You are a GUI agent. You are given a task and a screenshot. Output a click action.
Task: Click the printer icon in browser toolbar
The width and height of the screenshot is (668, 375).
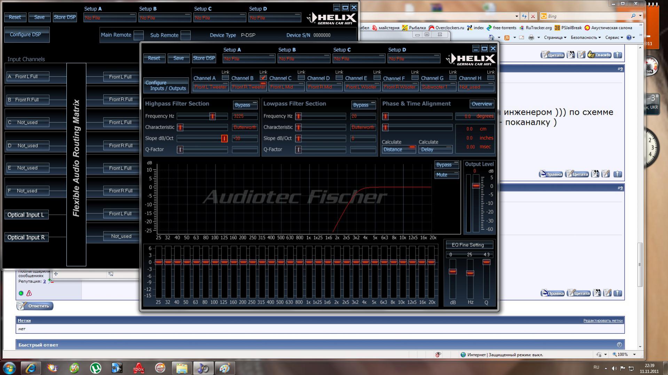[x=531, y=38]
